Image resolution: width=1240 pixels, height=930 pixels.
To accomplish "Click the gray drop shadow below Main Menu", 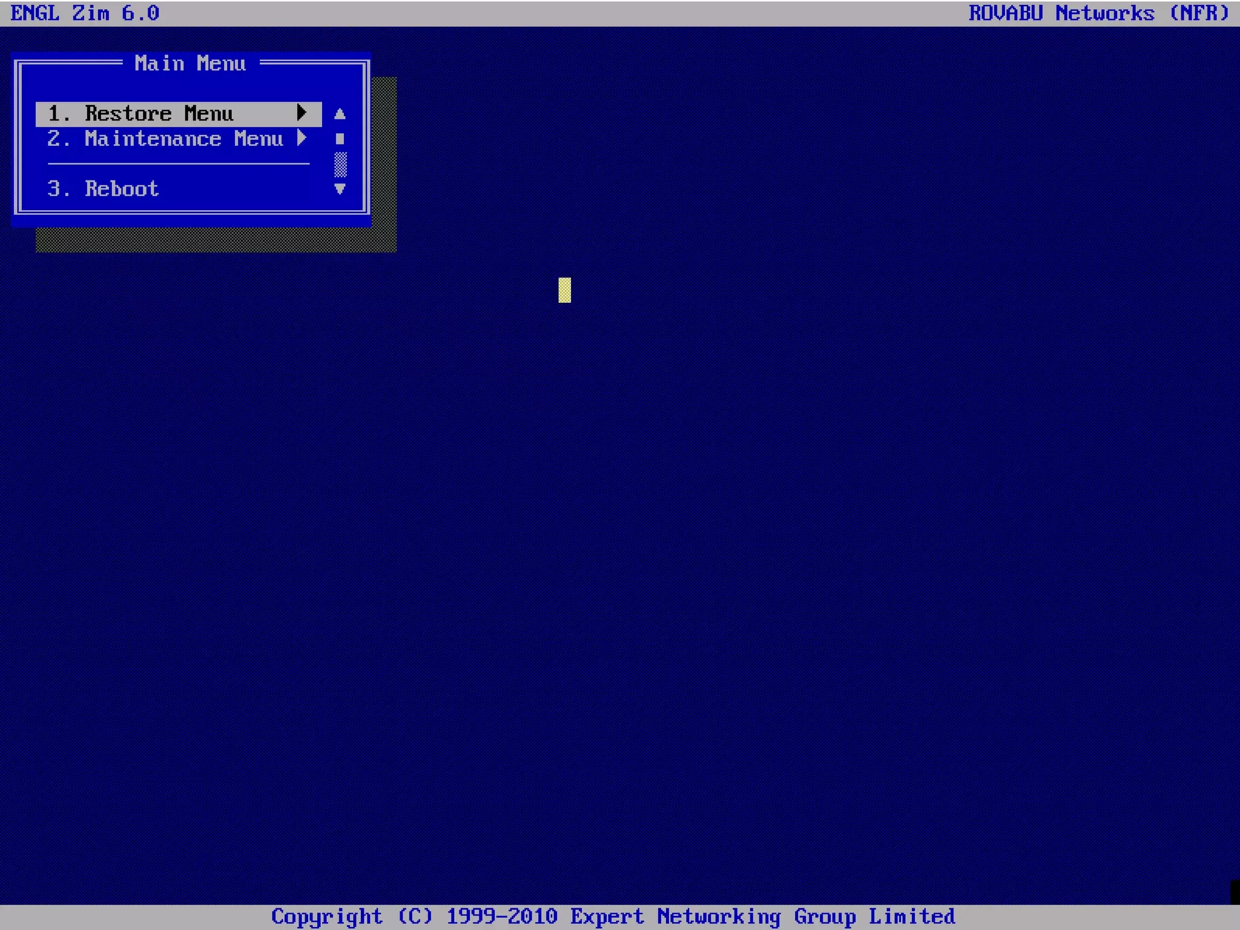I will tap(216, 240).
